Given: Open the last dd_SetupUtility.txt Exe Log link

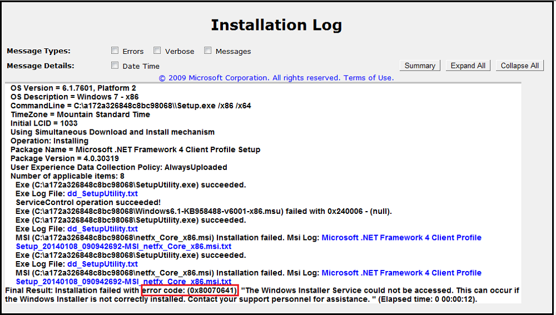Looking at the screenshot, I should click(102, 264).
